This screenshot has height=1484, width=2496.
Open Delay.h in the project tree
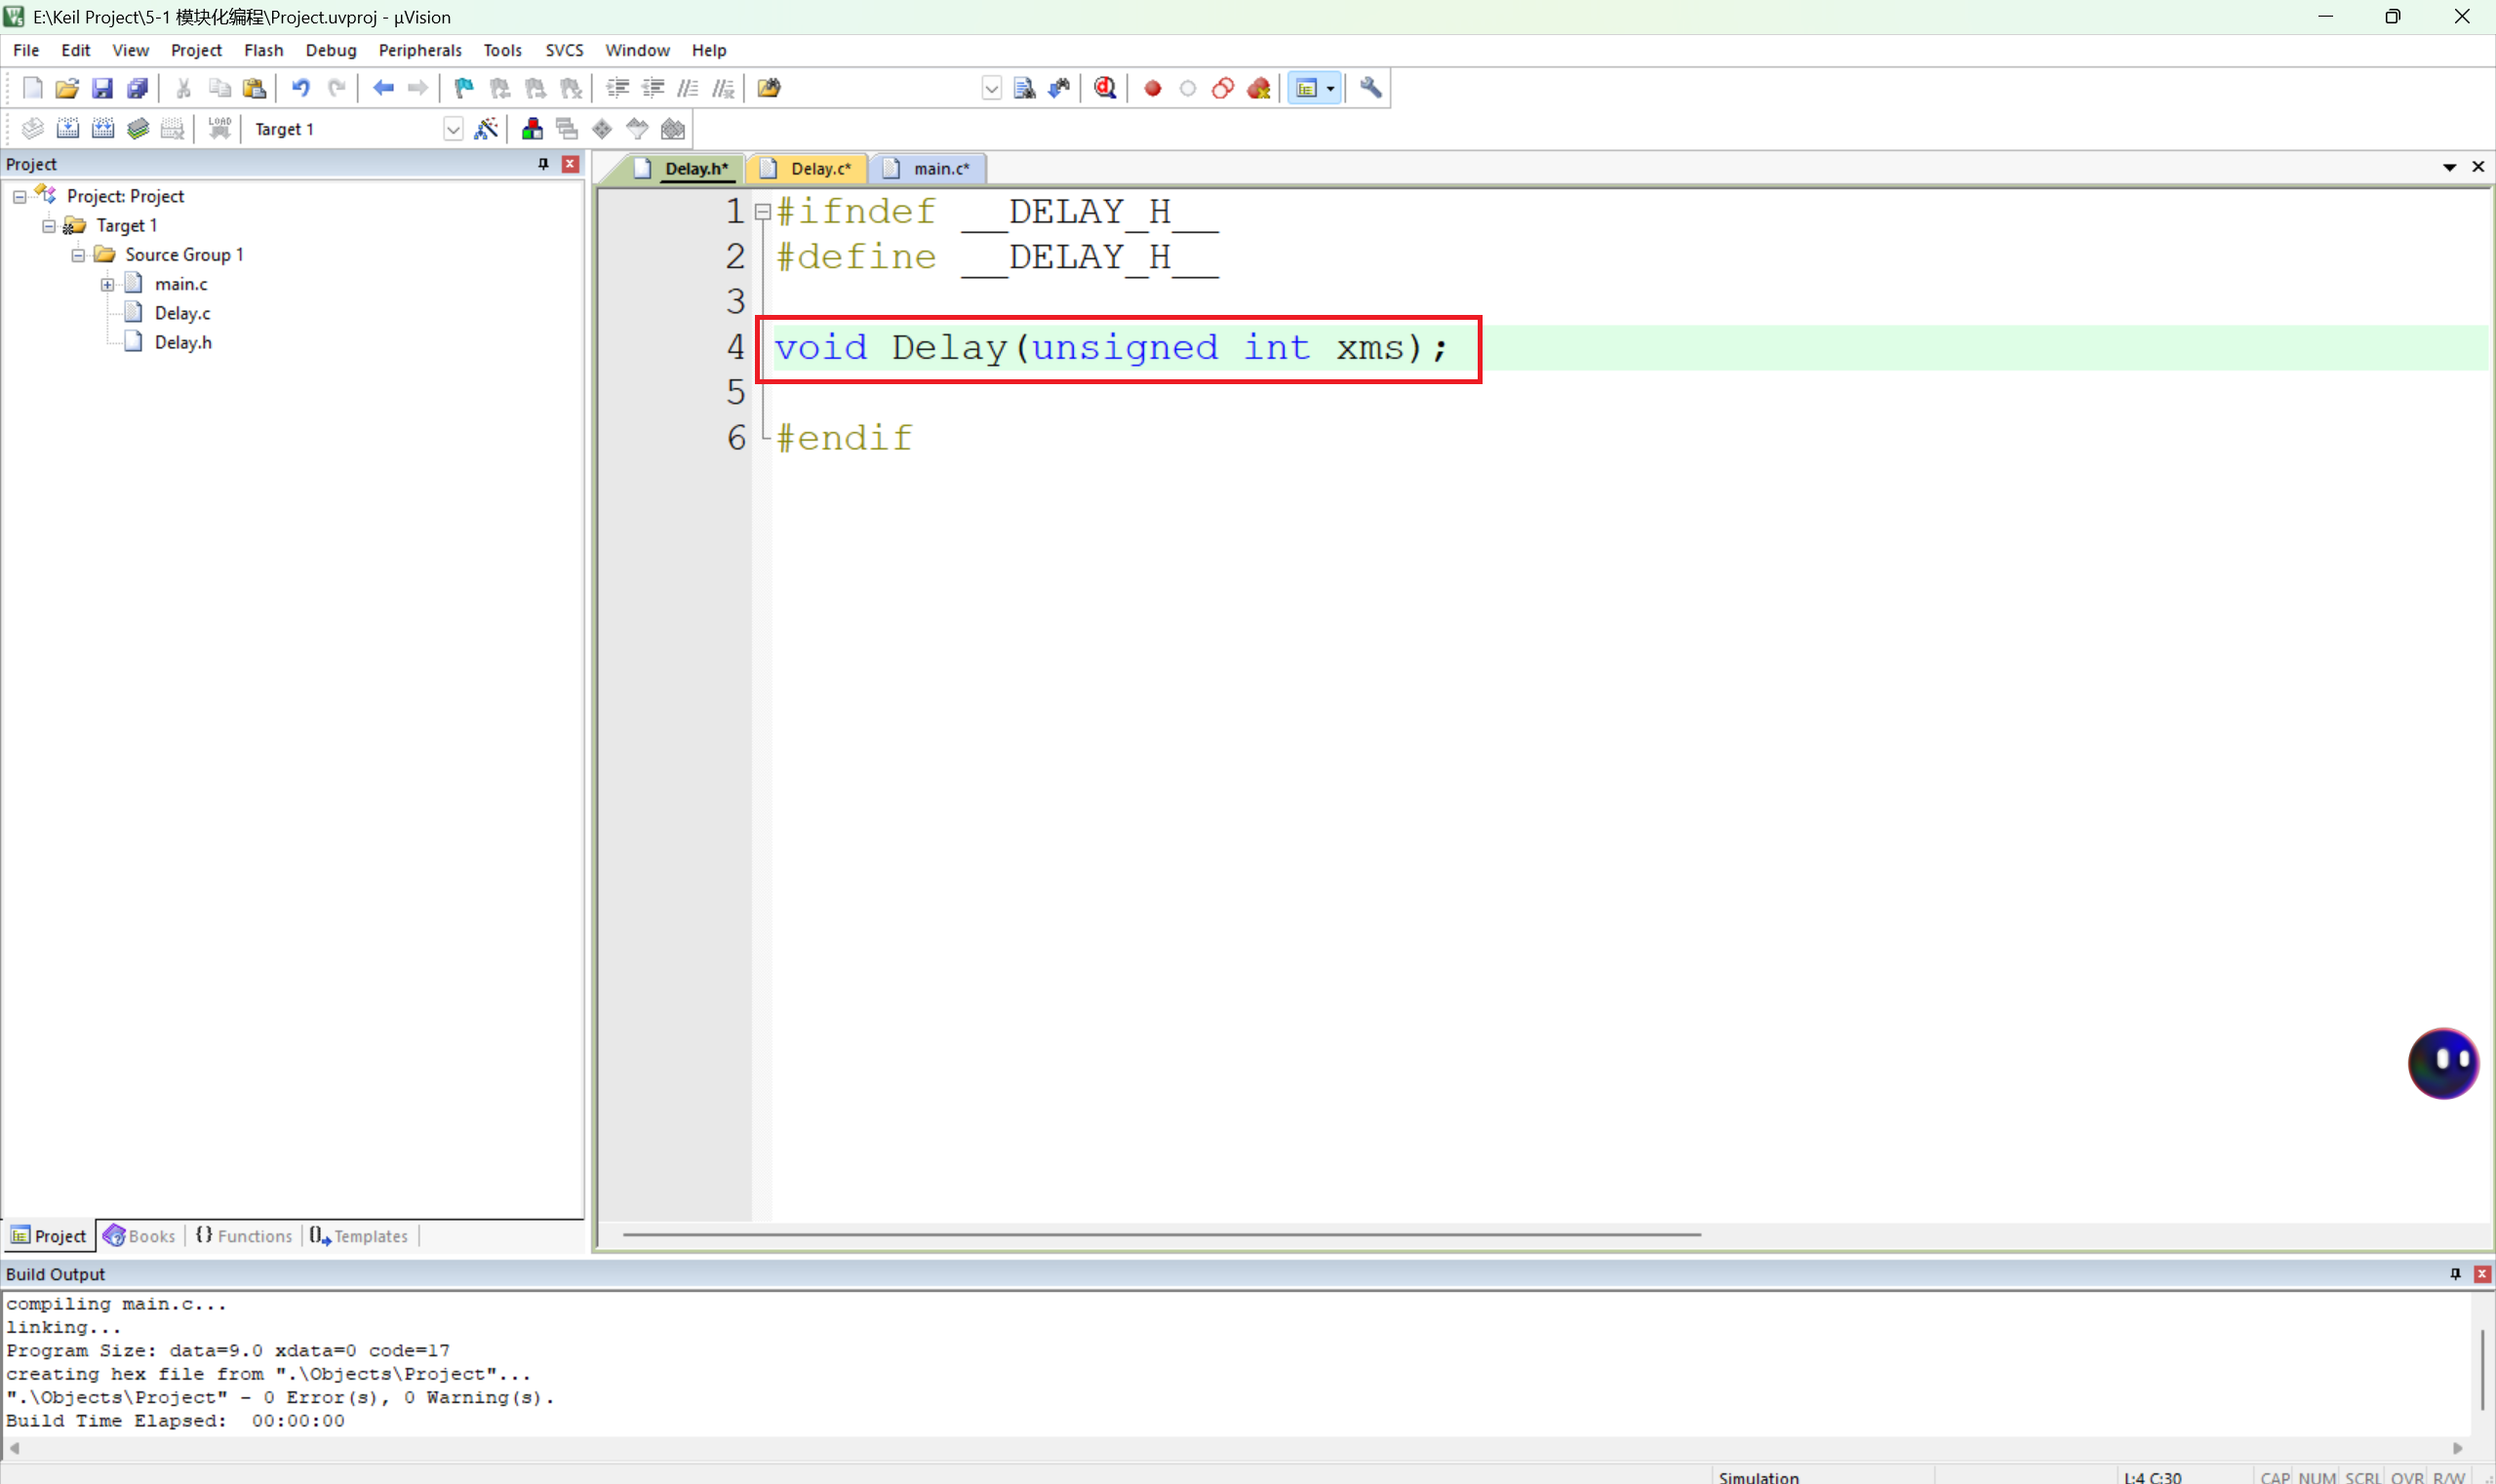(182, 343)
